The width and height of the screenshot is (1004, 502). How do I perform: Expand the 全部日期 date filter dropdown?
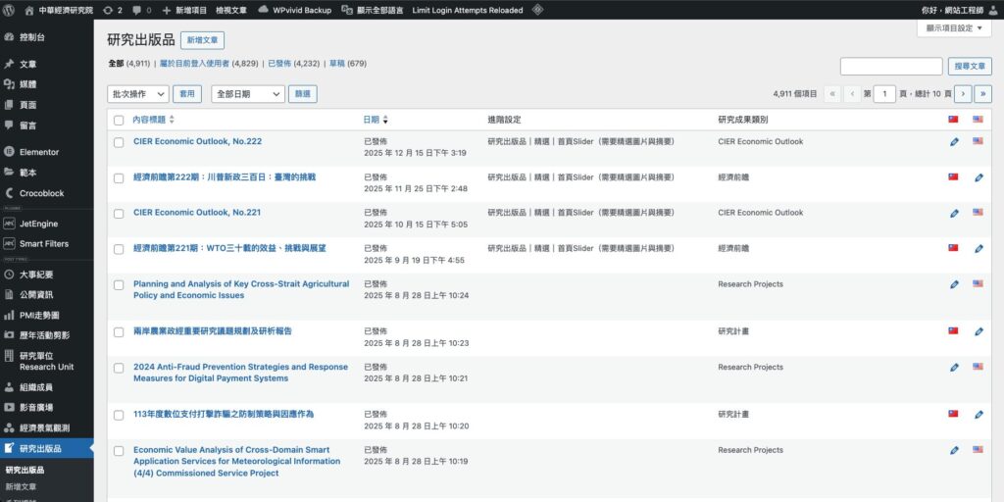tap(247, 94)
